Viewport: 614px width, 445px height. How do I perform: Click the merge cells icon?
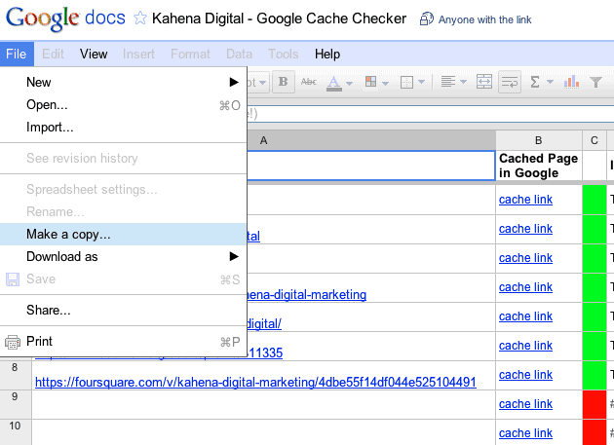tap(484, 82)
